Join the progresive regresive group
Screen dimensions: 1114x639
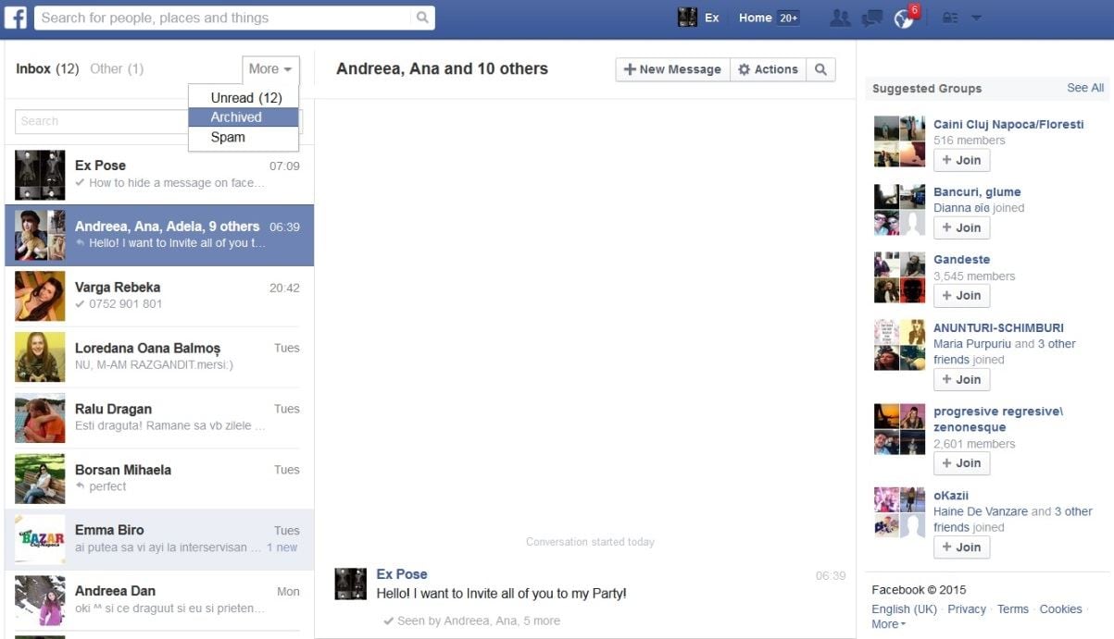click(x=961, y=463)
